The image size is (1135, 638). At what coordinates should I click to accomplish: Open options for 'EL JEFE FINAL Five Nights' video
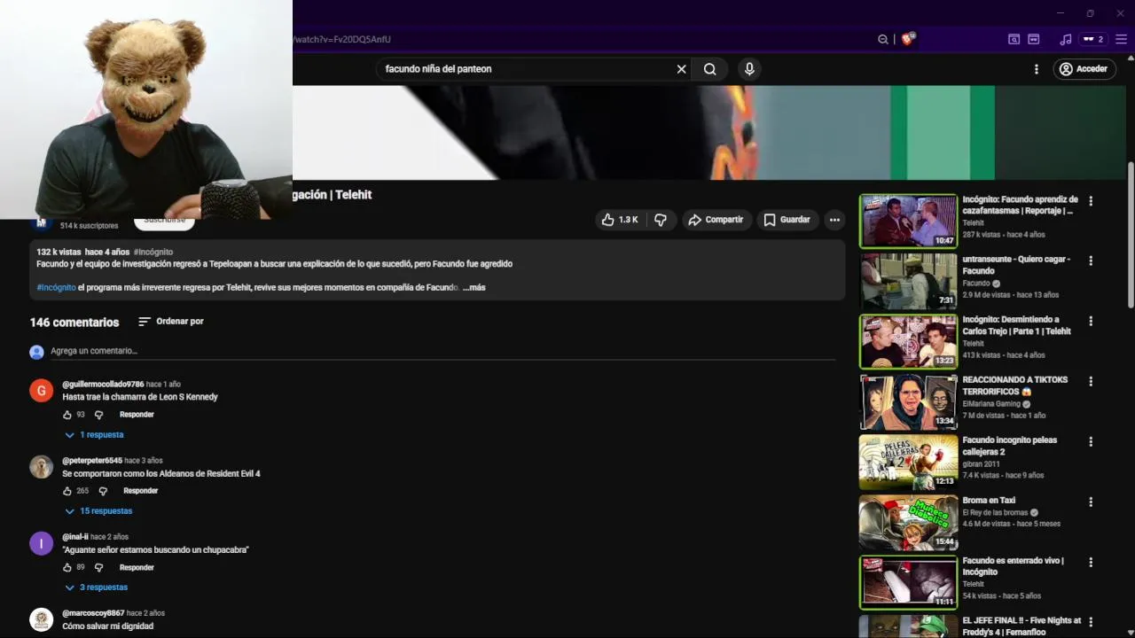pos(1091,623)
